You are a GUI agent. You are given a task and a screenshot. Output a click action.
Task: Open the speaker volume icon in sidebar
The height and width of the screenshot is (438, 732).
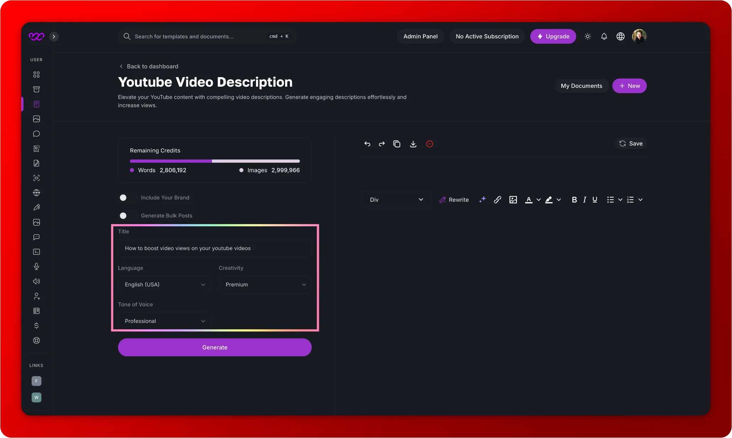pyautogui.click(x=36, y=281)
